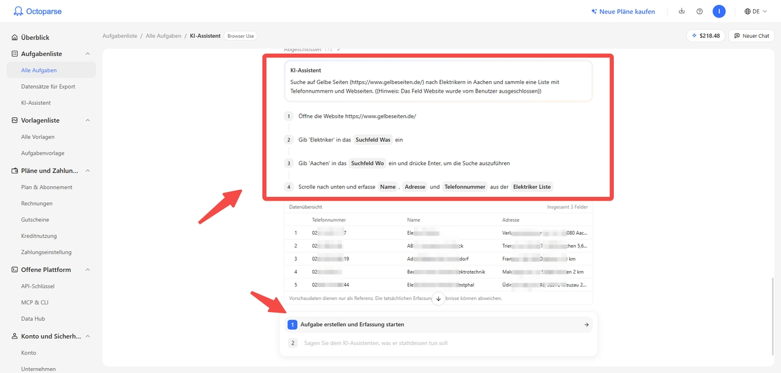Click Neue Pläne kaufen

coord(622,12)
